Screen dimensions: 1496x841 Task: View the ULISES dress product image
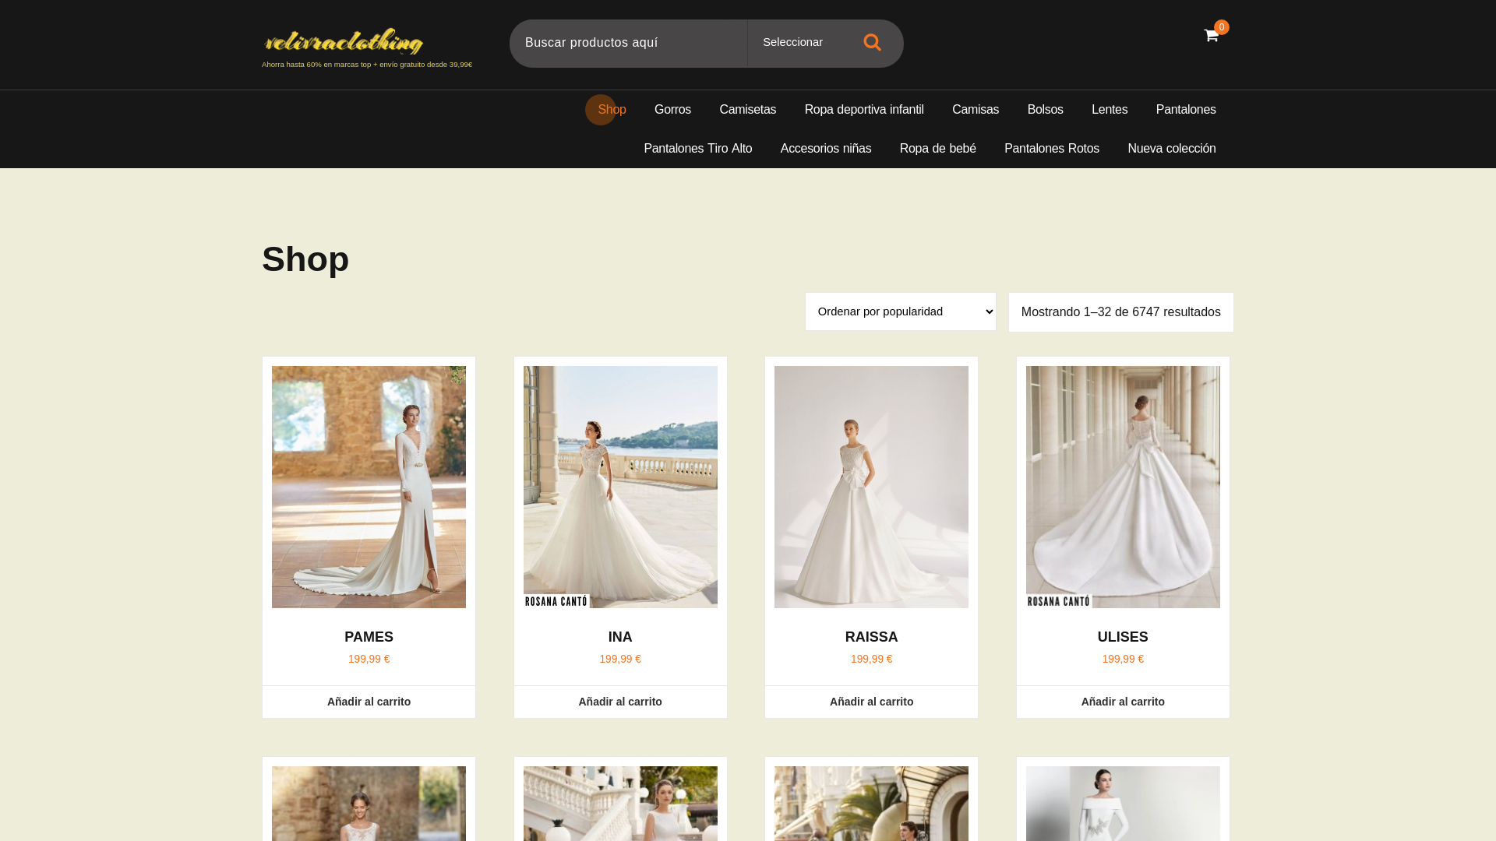click(1123, 487)
